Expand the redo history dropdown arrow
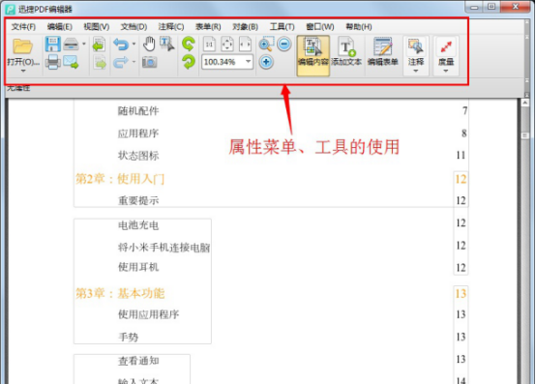This screenshot has height=384, width=536. point(134,62)
